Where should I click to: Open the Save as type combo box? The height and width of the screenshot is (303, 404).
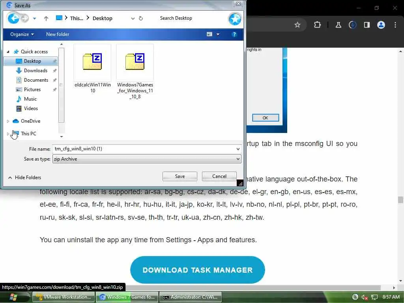[147, 159]
